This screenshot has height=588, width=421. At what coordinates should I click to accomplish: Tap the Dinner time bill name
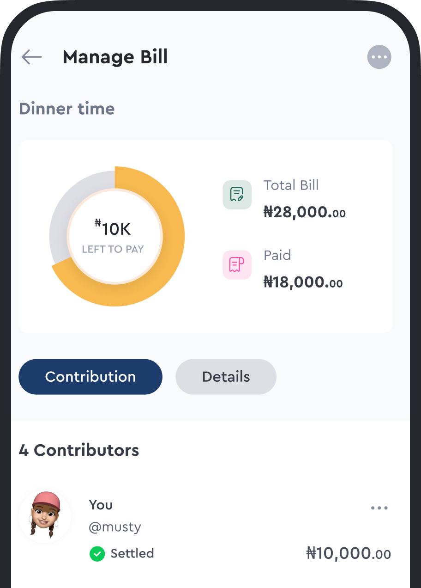(x=67, y=109)
